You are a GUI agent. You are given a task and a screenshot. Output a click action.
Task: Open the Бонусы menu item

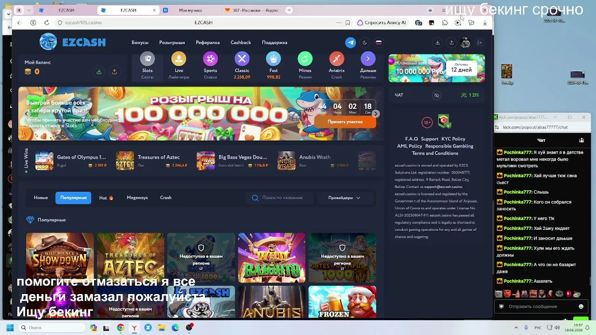click(140, 42)
